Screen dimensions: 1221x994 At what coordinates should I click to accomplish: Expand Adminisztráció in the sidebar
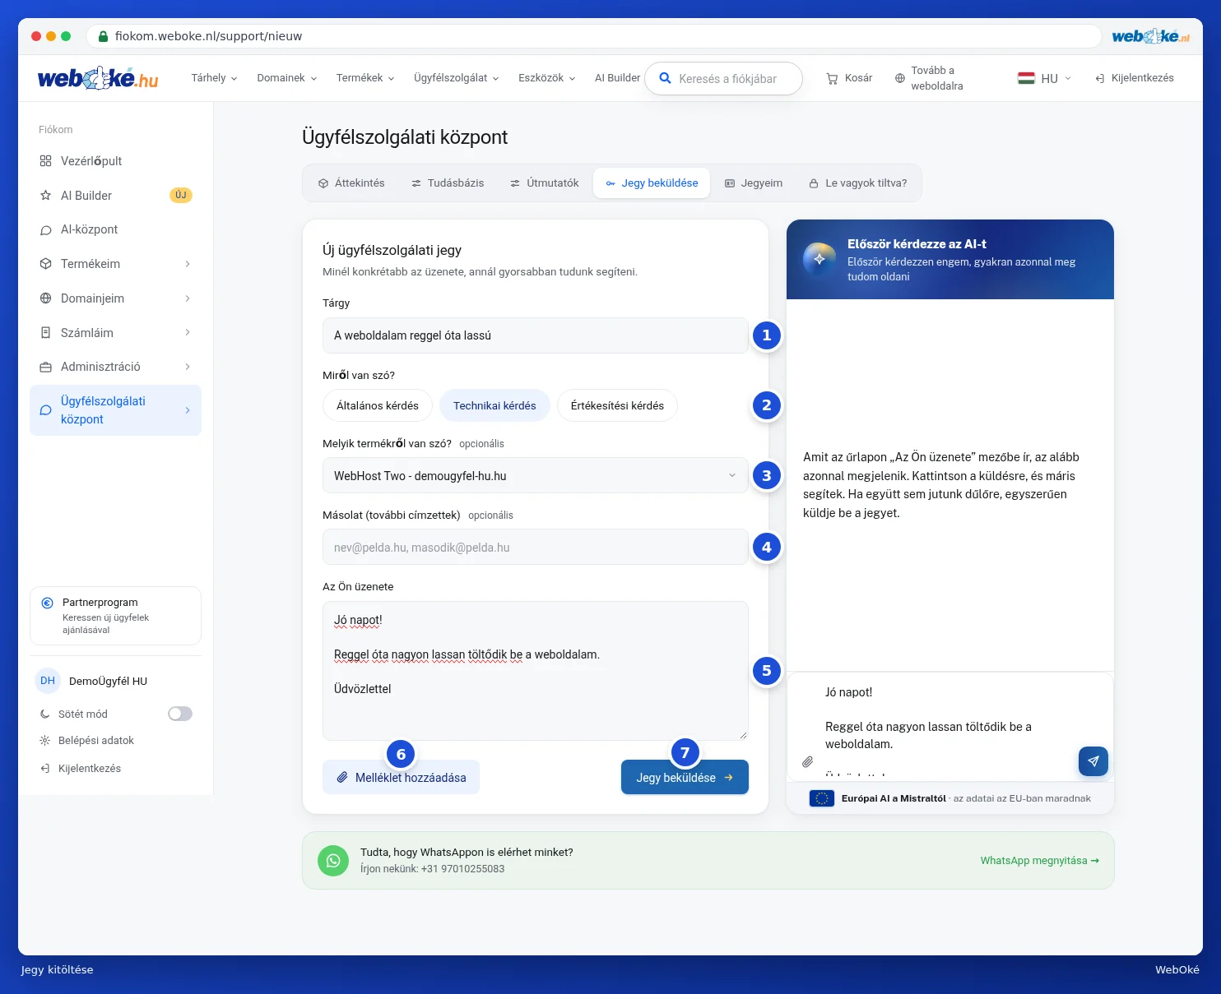115,367
